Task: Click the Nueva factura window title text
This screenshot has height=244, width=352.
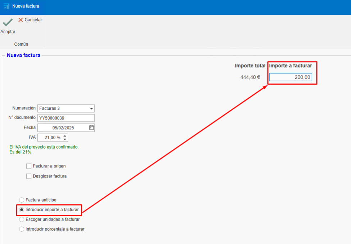Action: (26, 6)
